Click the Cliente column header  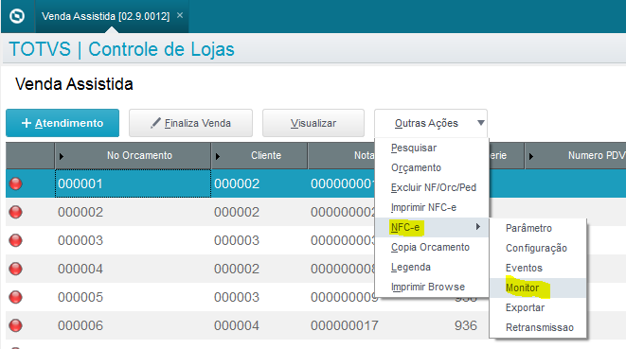(259, 155)
